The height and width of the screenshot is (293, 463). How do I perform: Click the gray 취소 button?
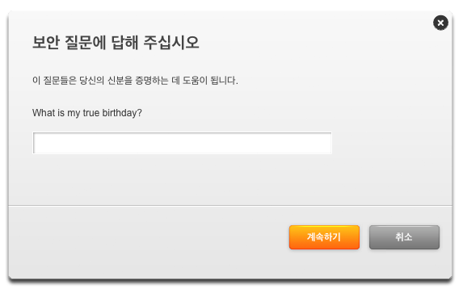click(x=404, y=237)
